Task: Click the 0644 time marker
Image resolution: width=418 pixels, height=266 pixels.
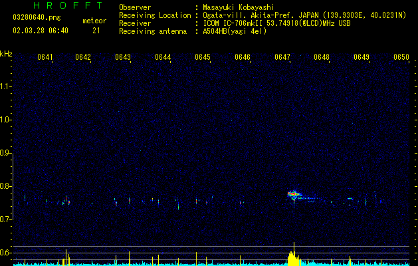Action: (163, 57)
